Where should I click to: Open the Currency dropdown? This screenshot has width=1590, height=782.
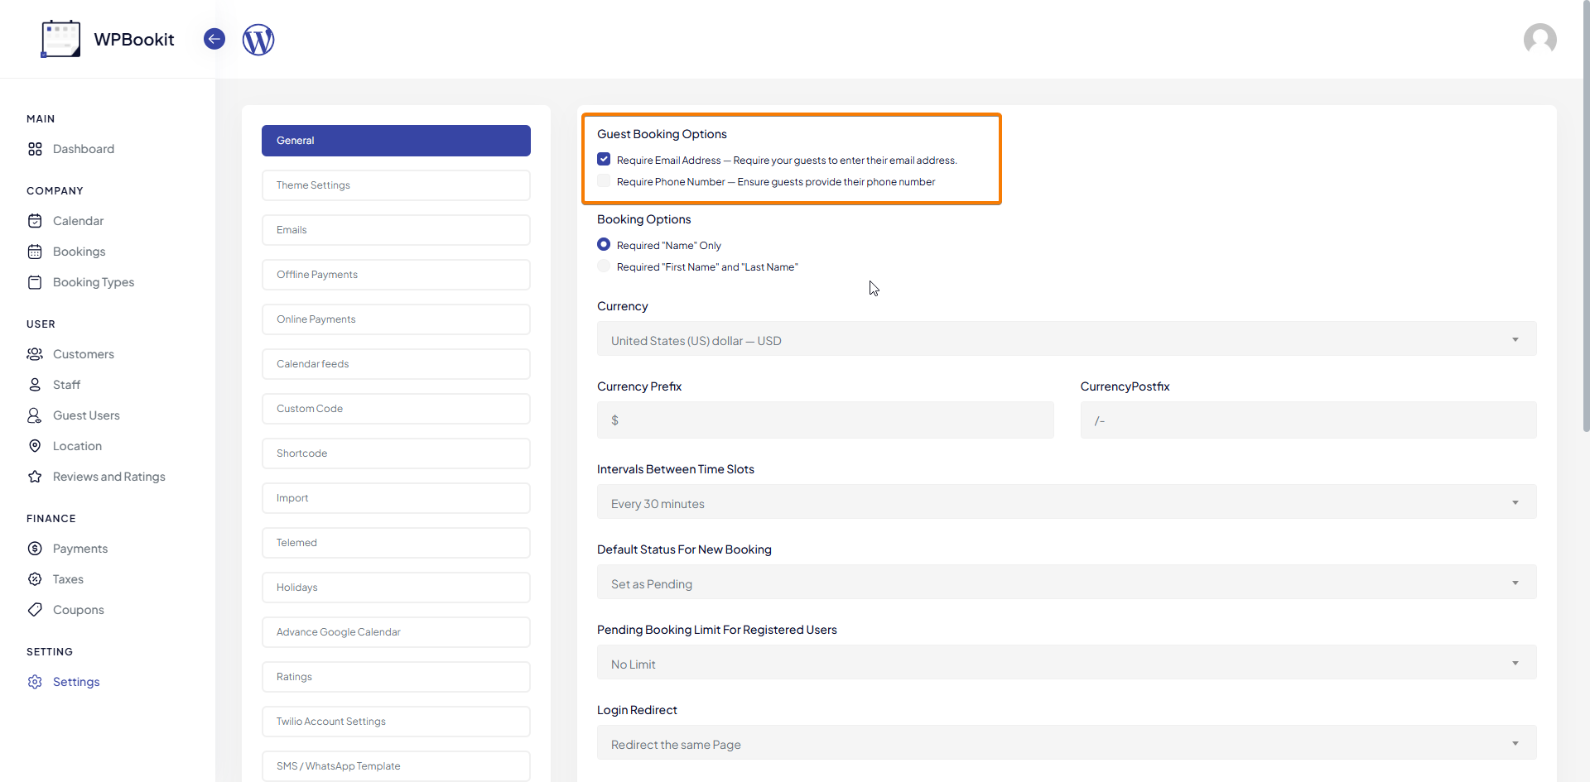(1067, 339)
